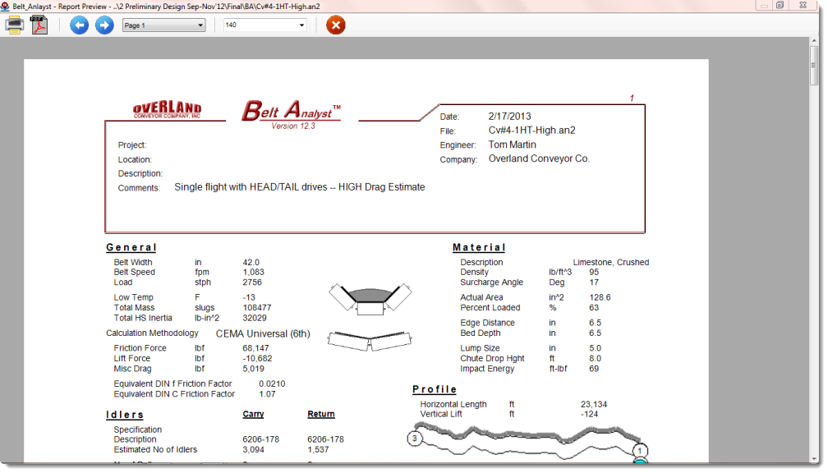This screenshot has height=473, width=828.
Task: Click the Lift Force value -10,682
Action: 257,358
